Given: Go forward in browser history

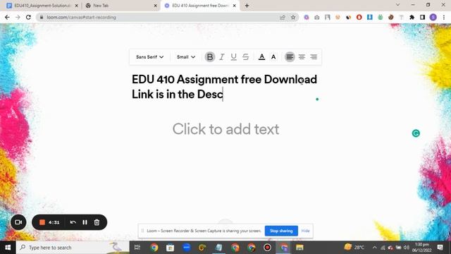Looking at the screenshot, I should click(x=18, y=17).
